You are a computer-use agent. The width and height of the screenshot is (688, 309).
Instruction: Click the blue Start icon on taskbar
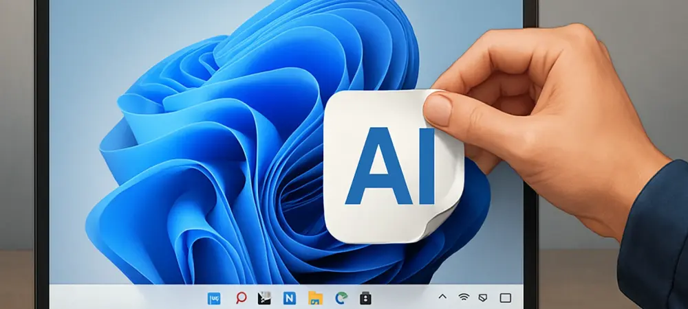point(214,298)
